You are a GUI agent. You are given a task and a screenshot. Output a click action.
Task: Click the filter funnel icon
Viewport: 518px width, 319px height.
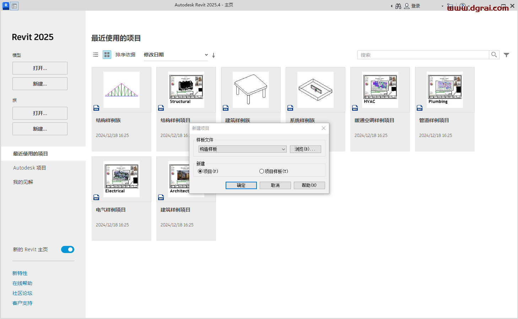(x=507, y=55)
